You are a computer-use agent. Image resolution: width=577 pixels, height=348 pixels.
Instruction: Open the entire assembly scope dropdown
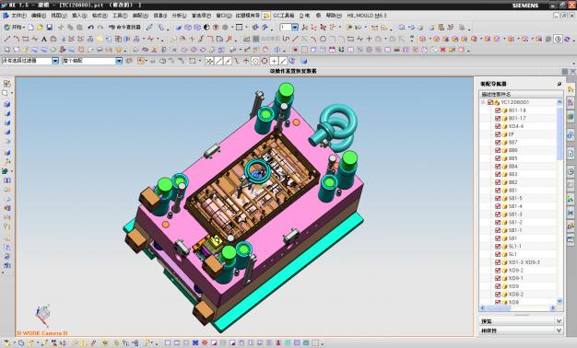coord(119,61)
